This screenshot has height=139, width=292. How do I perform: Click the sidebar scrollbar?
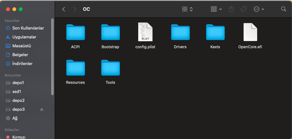coord(52,57)
